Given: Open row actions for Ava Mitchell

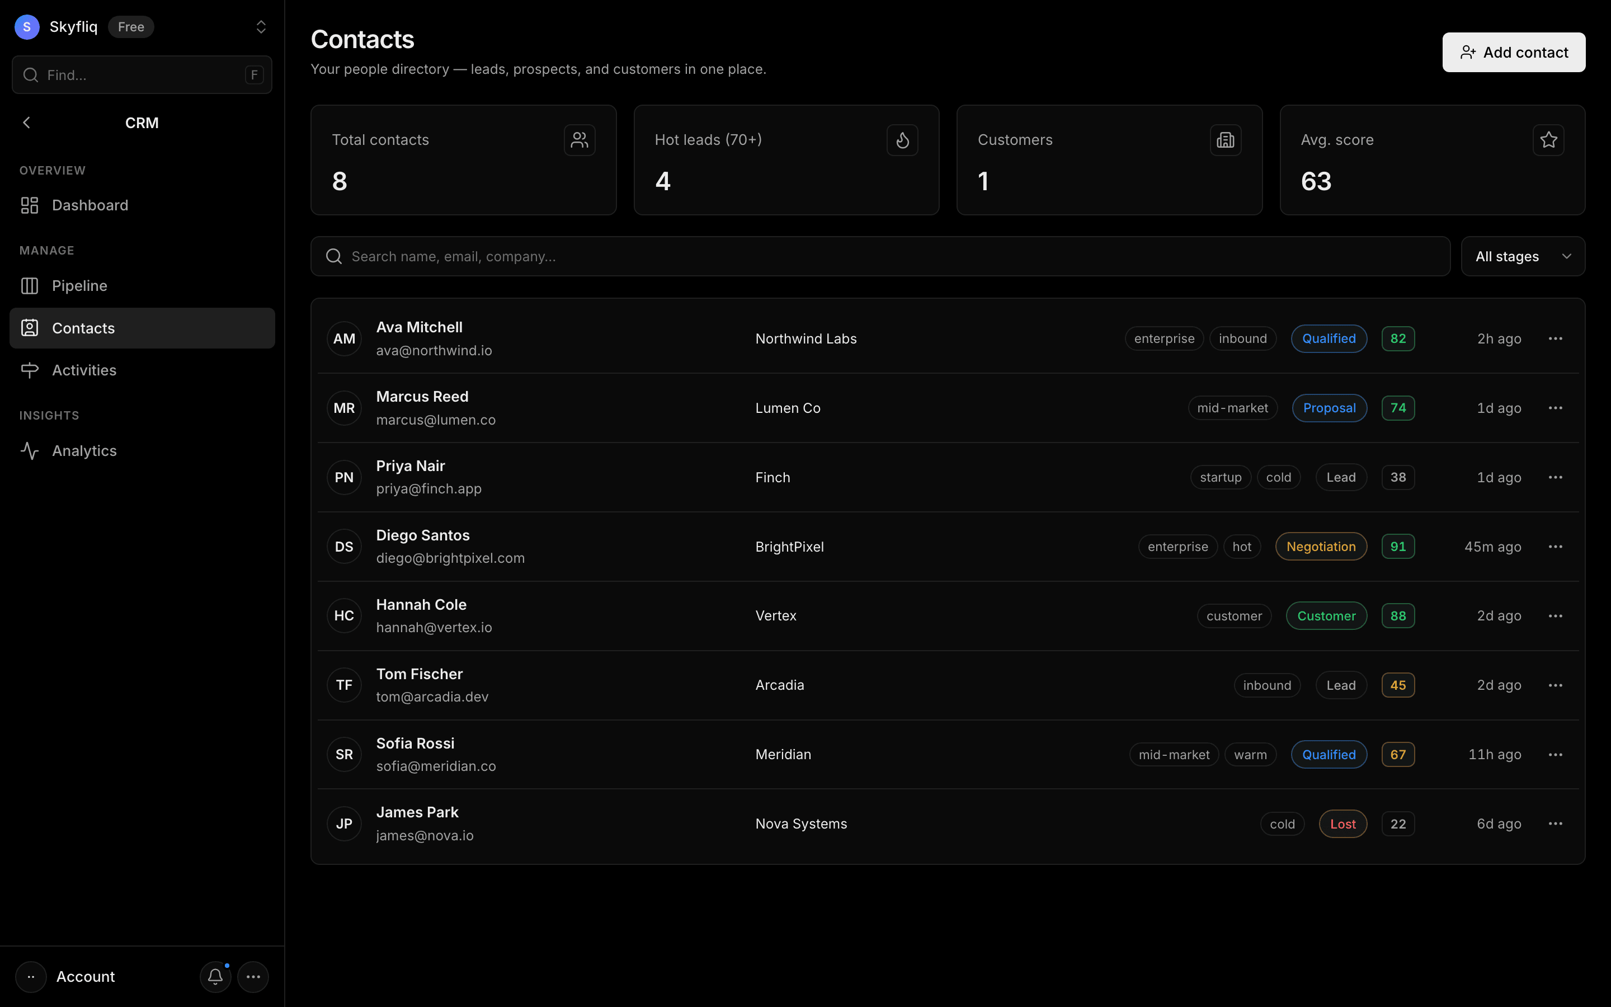Looking at the screenshot, I should pyautogui.click(x=1555, y=338).
